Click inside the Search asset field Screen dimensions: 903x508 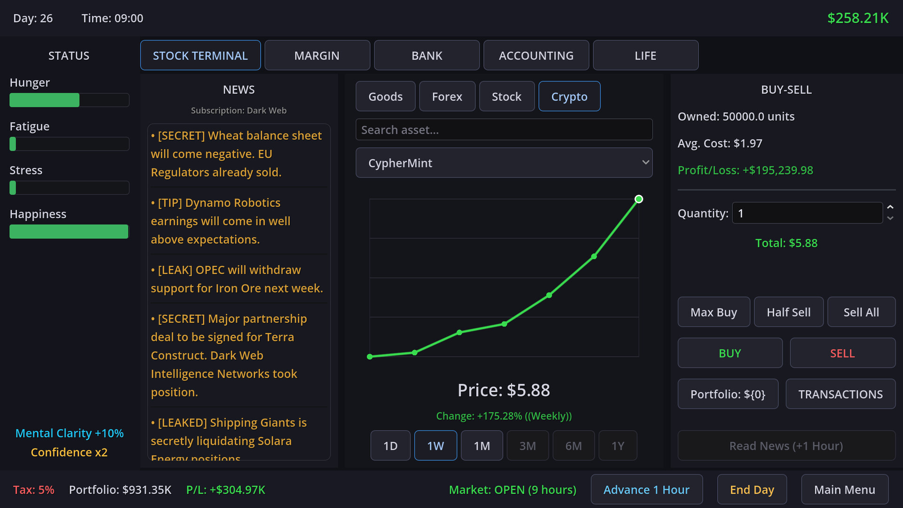(504, 130)
